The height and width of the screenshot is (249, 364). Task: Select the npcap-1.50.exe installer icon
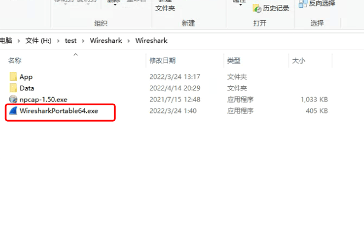pos(13,99)
